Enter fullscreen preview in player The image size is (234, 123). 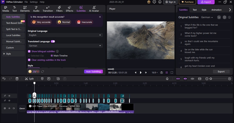pyautogui.click(x=172, y=72)
